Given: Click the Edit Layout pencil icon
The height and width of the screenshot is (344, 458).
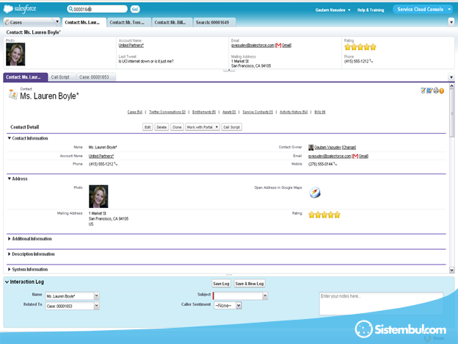Looking at the screenshot, I should coord(423,90).
